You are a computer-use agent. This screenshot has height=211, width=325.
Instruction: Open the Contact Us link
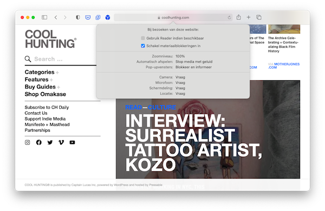coord(36,113)
